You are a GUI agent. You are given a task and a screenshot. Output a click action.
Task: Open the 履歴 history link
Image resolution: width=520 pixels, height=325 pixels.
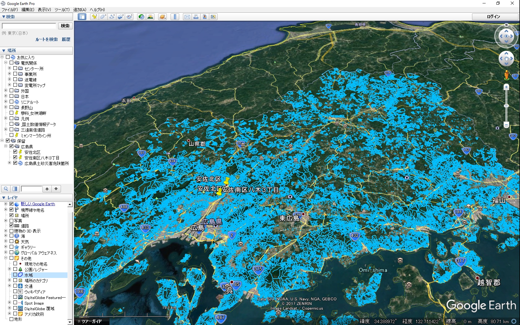pyautogui.click(x=66, y=39)
